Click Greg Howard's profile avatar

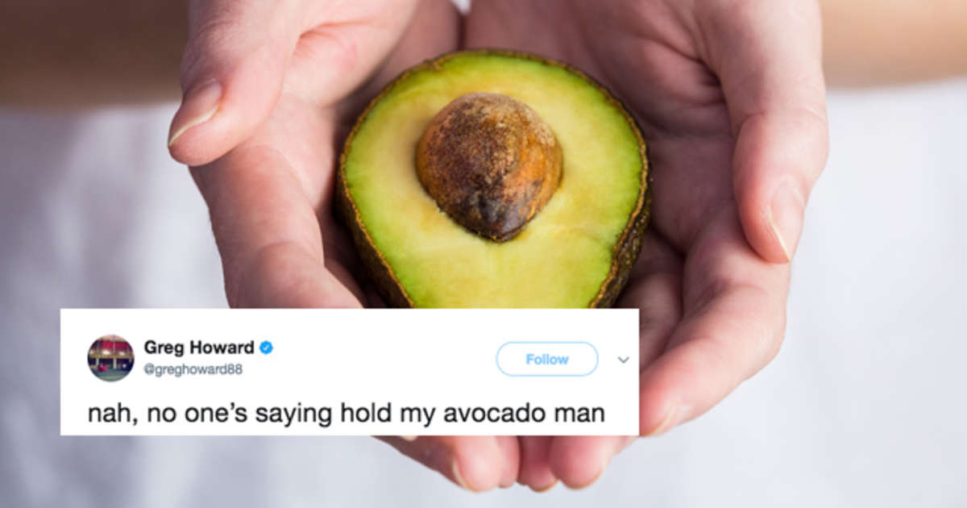click(x=110, y=358)
